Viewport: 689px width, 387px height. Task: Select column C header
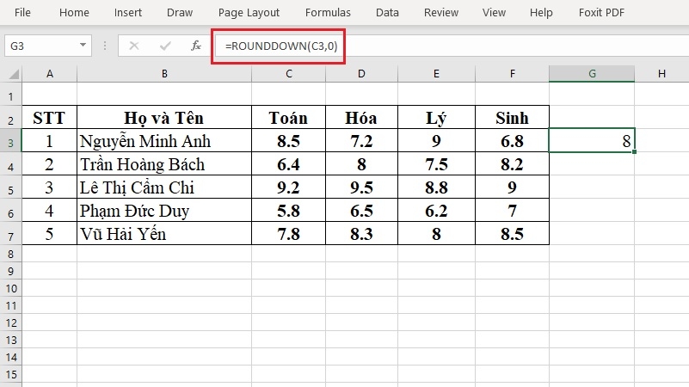coord(289,74)
